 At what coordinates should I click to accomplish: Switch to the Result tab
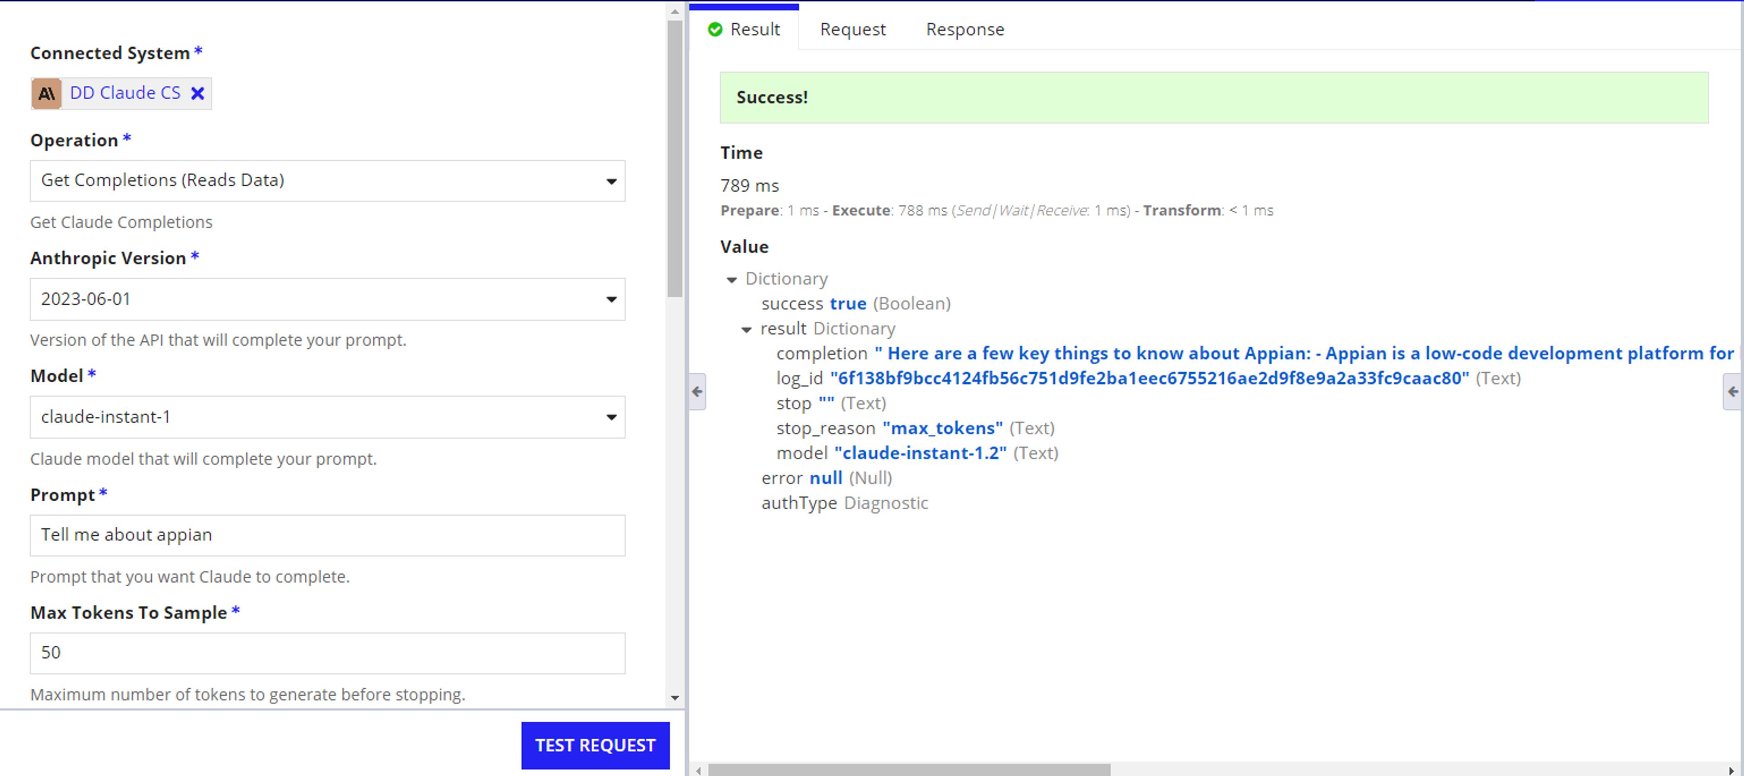click(x=744, y=29)
